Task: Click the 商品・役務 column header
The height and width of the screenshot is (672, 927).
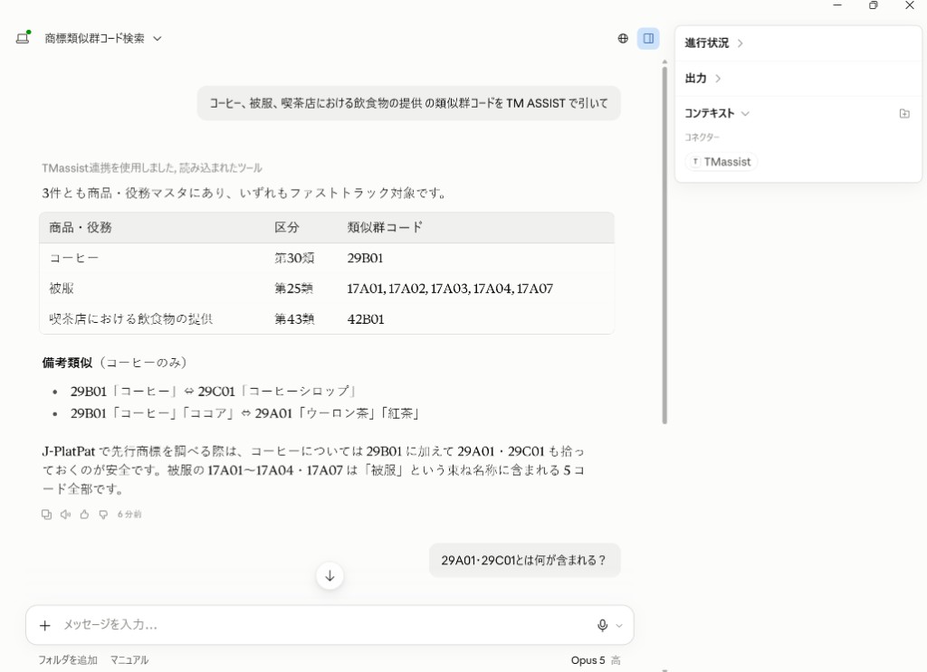Action: 81,227
